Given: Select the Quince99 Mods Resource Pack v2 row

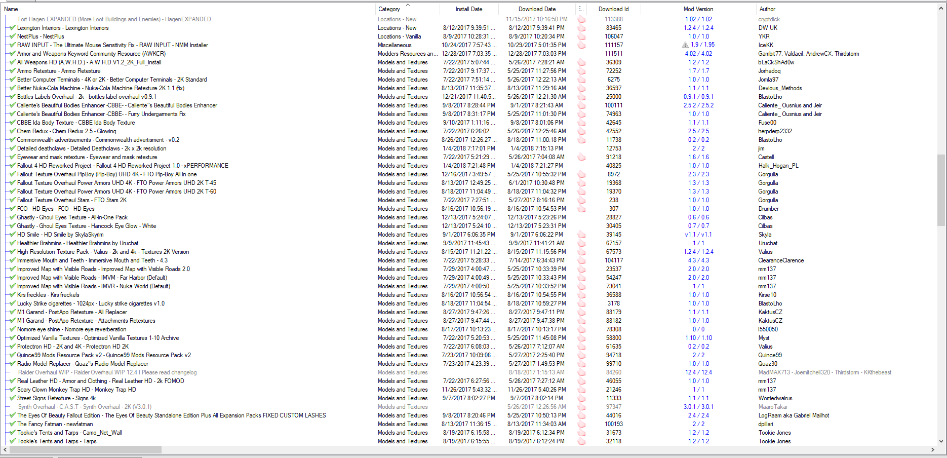Looking at the screenshot, I should (468, 355).
